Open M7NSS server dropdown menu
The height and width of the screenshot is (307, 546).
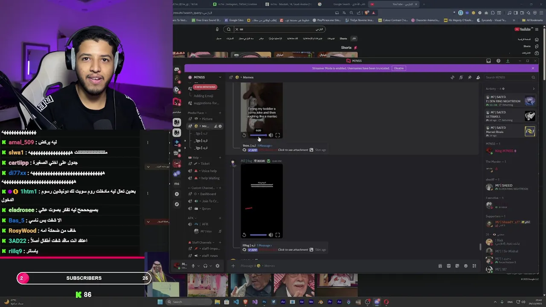tap(220, 77)
